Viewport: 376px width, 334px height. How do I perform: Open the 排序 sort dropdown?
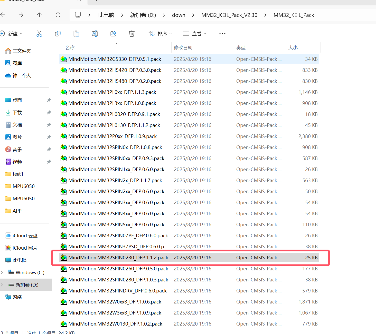tap(160, 34)
